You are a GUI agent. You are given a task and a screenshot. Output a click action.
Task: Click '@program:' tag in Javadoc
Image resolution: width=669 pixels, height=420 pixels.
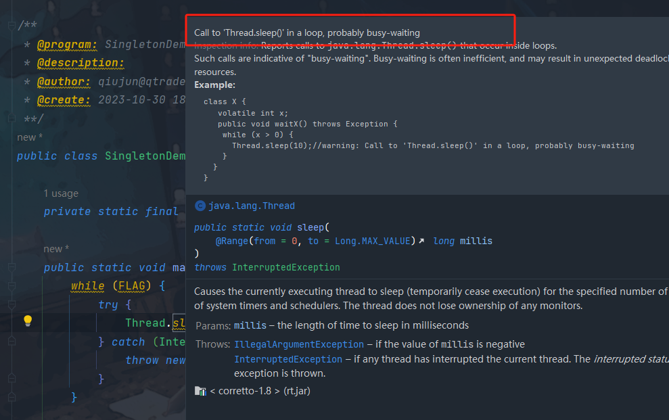[x=67, y=45]
